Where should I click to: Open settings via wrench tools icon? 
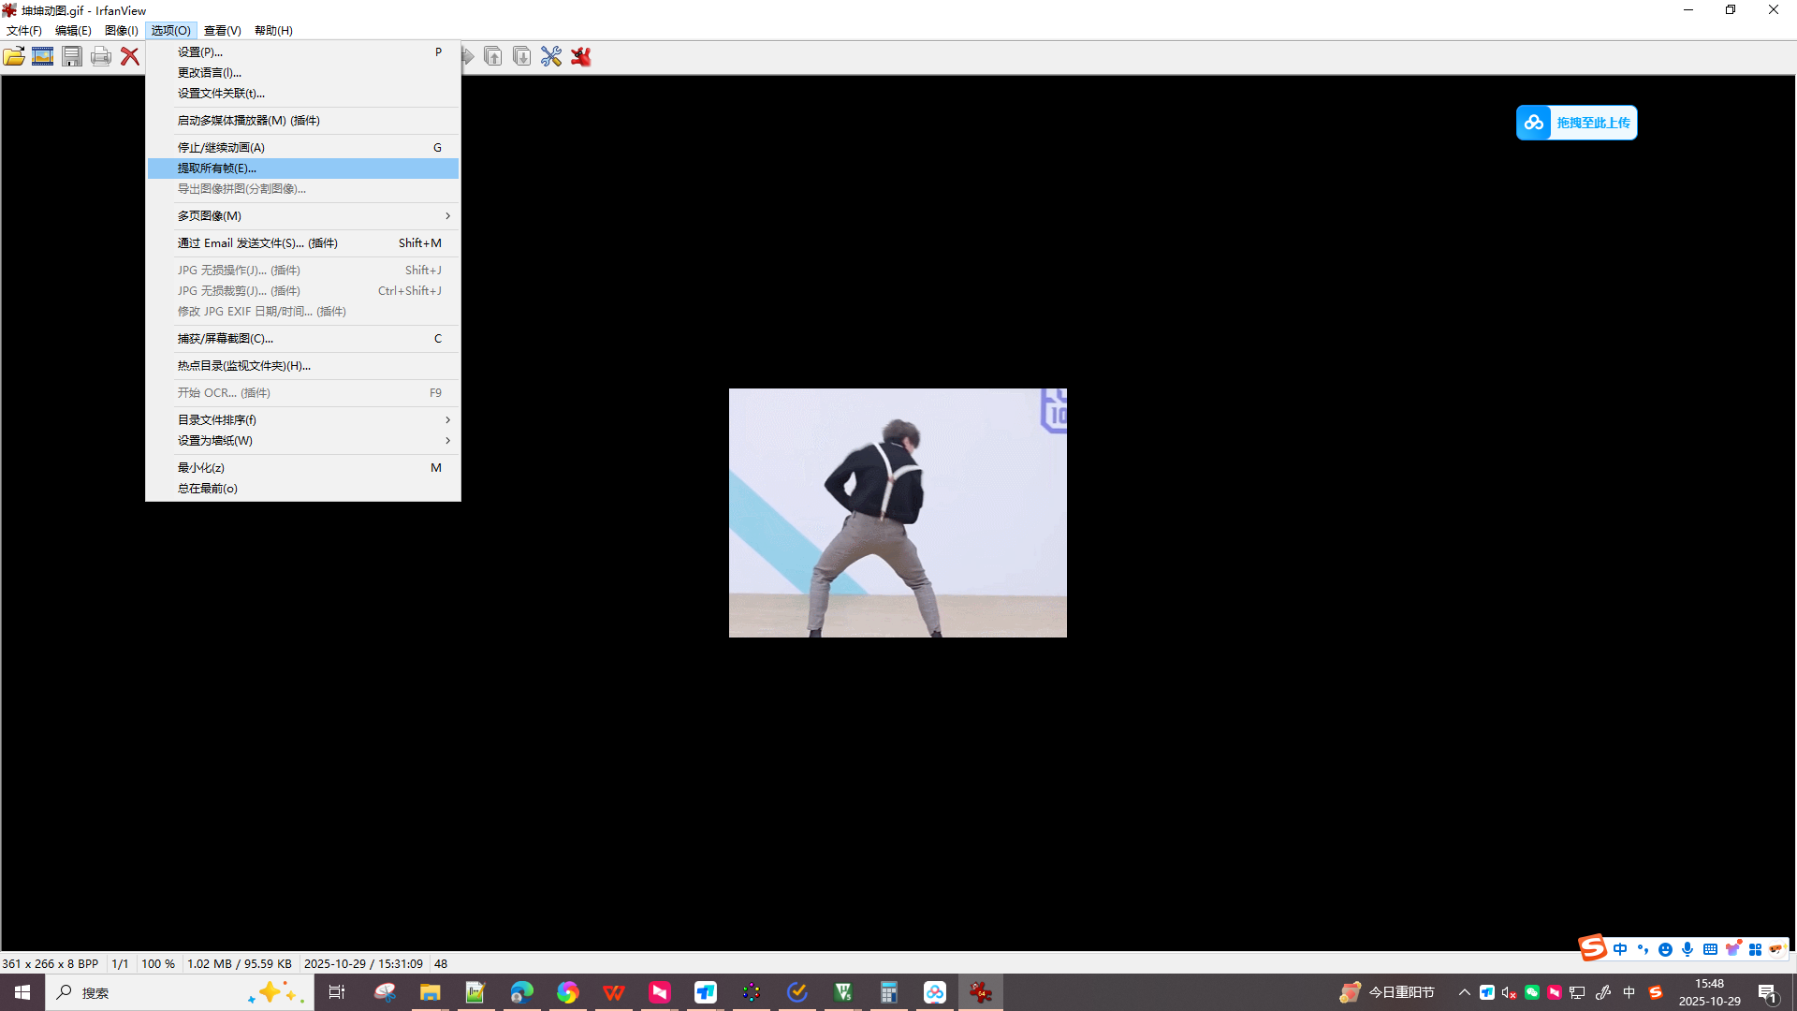551,56
